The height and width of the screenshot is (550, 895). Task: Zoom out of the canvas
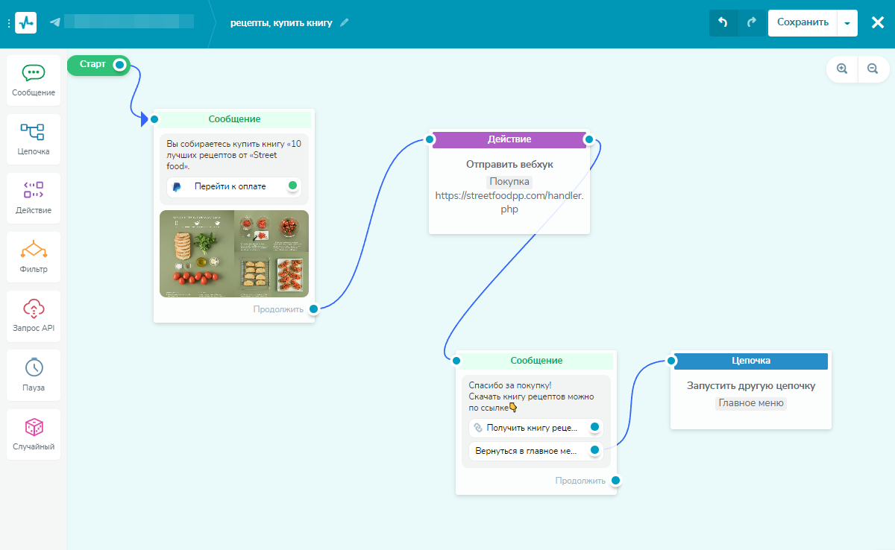[x=873, y=69]
